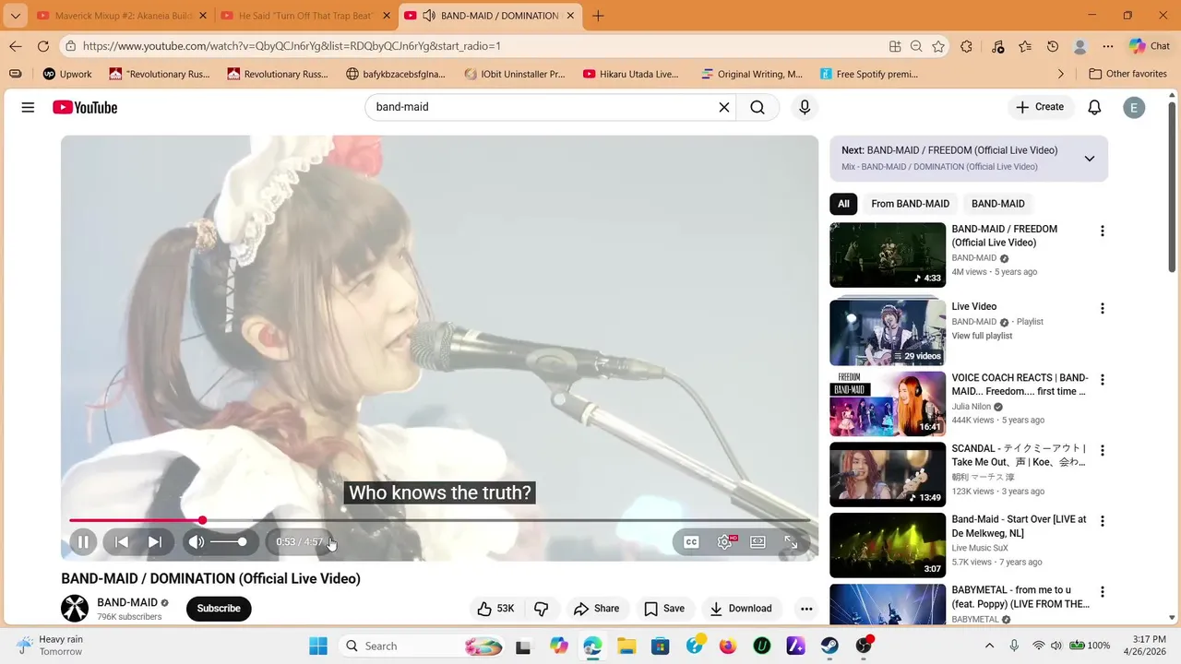
Task: Open options for the BABYMETAL video
Action: click(x=1102, y=592)
